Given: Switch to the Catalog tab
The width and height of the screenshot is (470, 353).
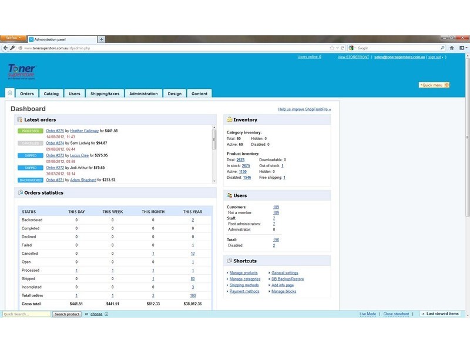Looking at the screenshot, I should click(x=51, y=94).
